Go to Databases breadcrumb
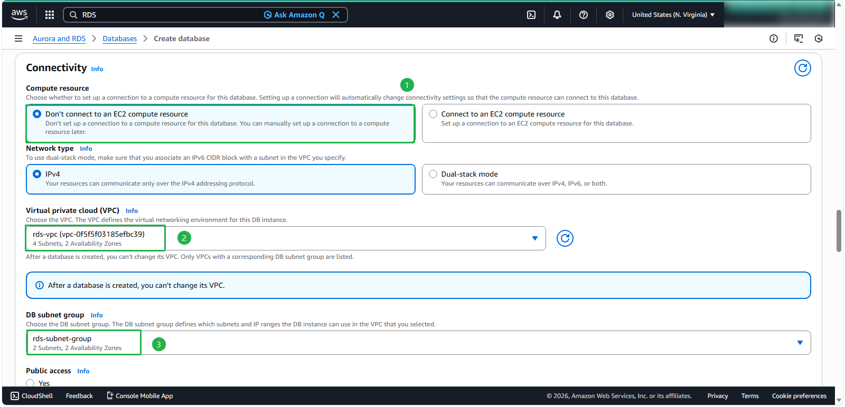This screenshot has height=407, width=845. [x=120, y=38]
